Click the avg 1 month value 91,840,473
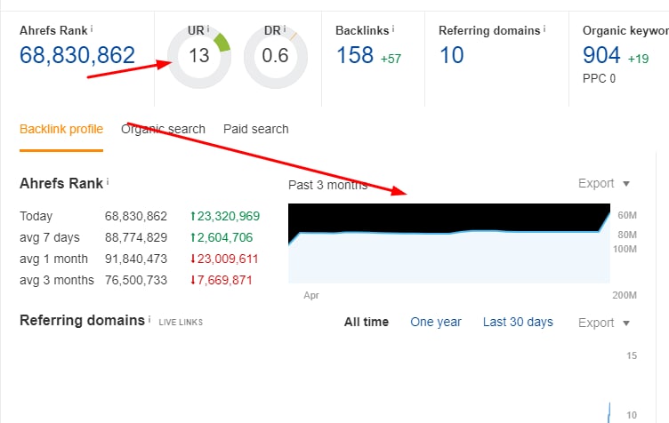669x423 pixels. [136, 259]
